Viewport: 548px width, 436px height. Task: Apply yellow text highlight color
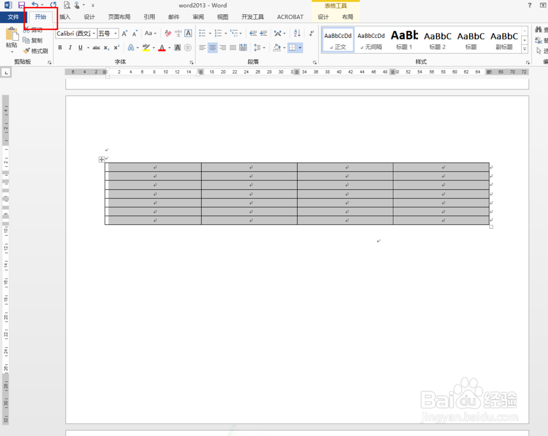pos(146,48)
